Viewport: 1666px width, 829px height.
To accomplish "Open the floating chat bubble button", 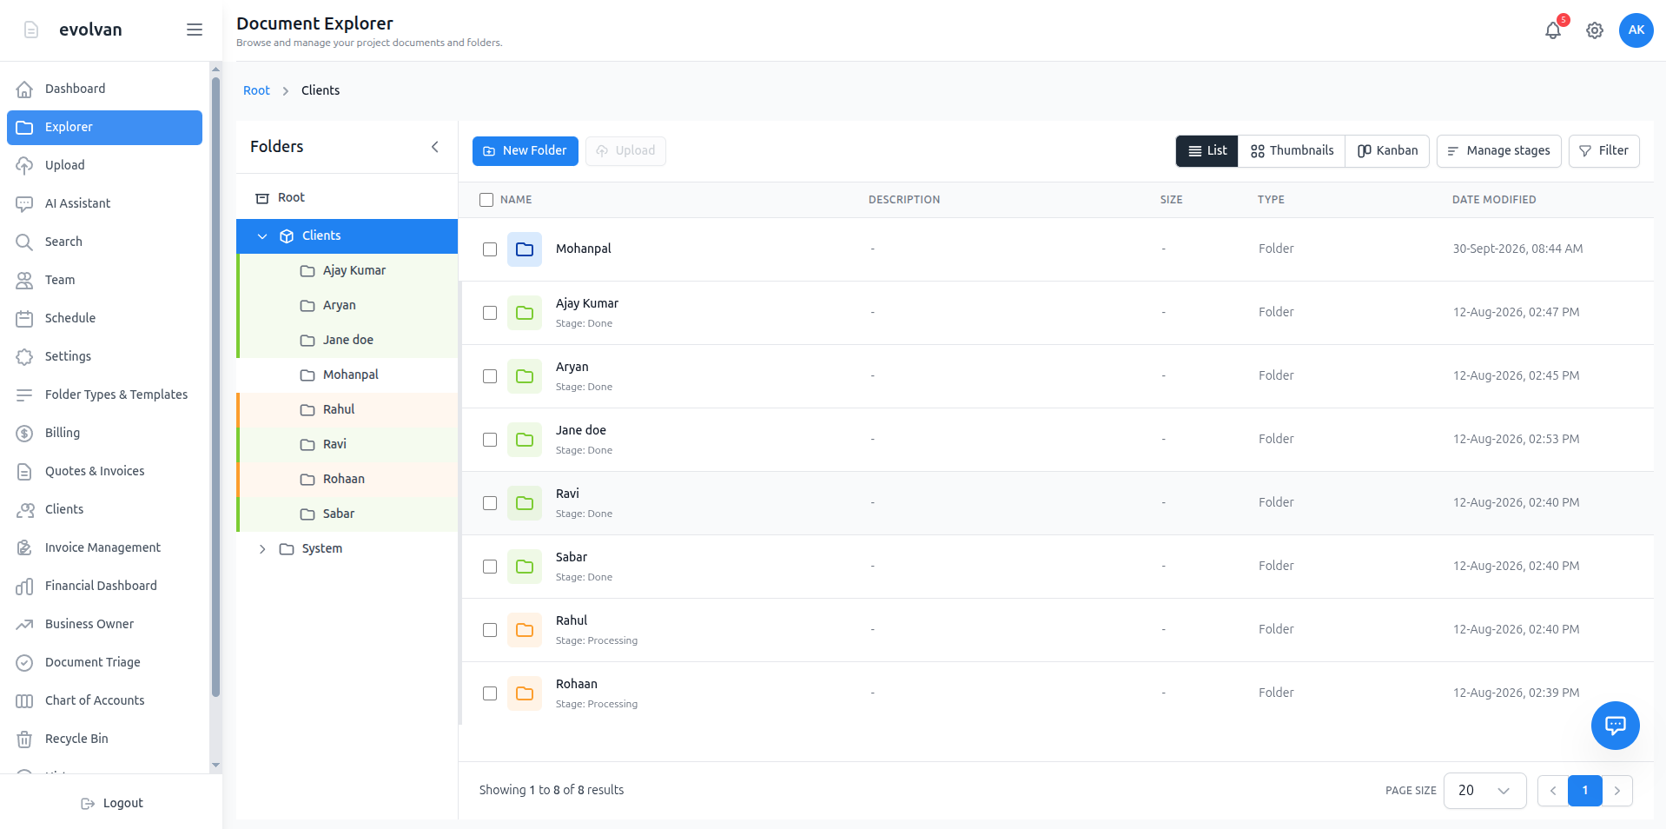I will (x=1616, y=726).
